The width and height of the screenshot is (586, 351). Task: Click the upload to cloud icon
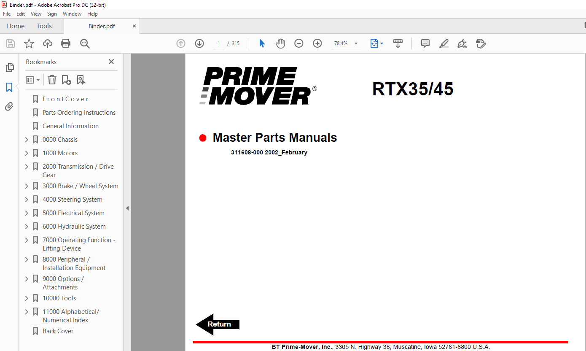pyautogui.click(x=48, y=43)
